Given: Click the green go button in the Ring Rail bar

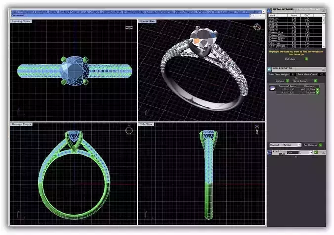Looking at the screenshot, I should pyautogui.click(x=316, y=152).
